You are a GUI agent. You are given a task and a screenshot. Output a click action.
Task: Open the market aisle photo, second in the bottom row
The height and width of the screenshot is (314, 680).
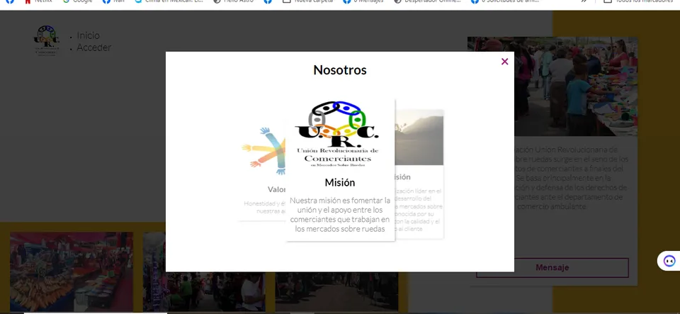(204, 271)
